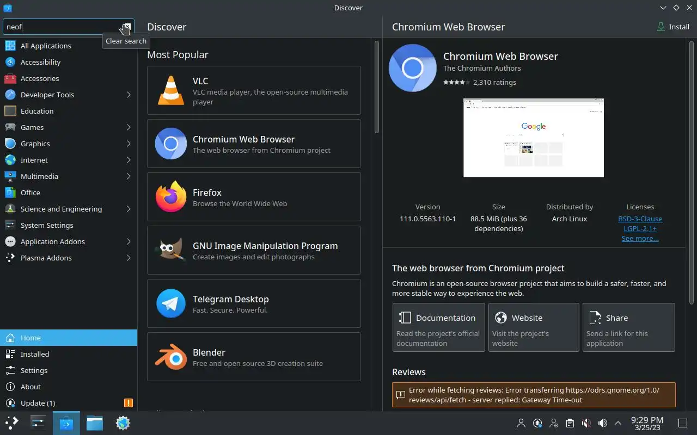
Task: Open the BSD-3-Clause license link
Action: 640,219
